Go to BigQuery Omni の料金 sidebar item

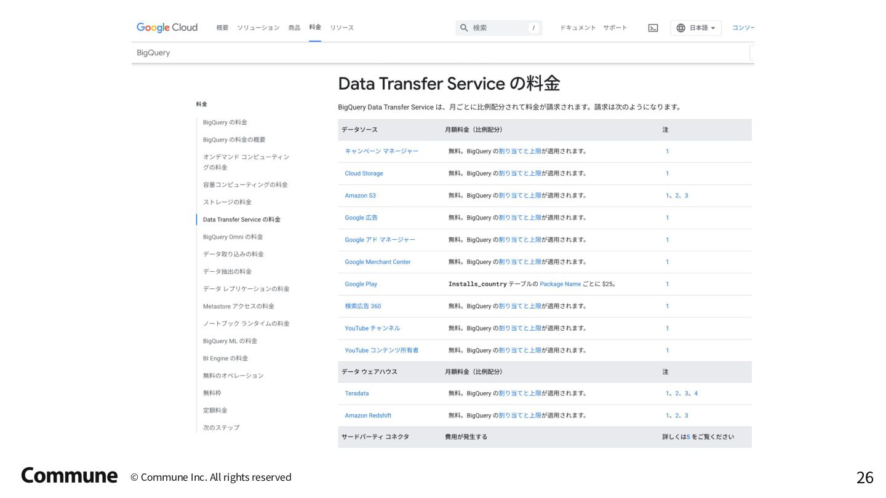tap(233, 237)
